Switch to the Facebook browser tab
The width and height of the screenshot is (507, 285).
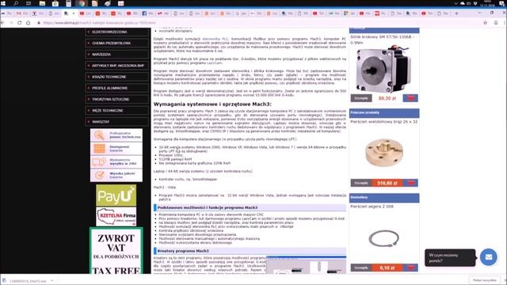147,13
